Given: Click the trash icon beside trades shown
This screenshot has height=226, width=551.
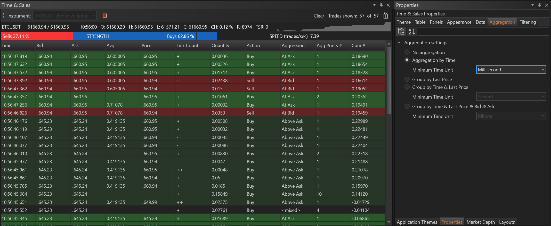Looking at the screenshot, I should [386, 16].
